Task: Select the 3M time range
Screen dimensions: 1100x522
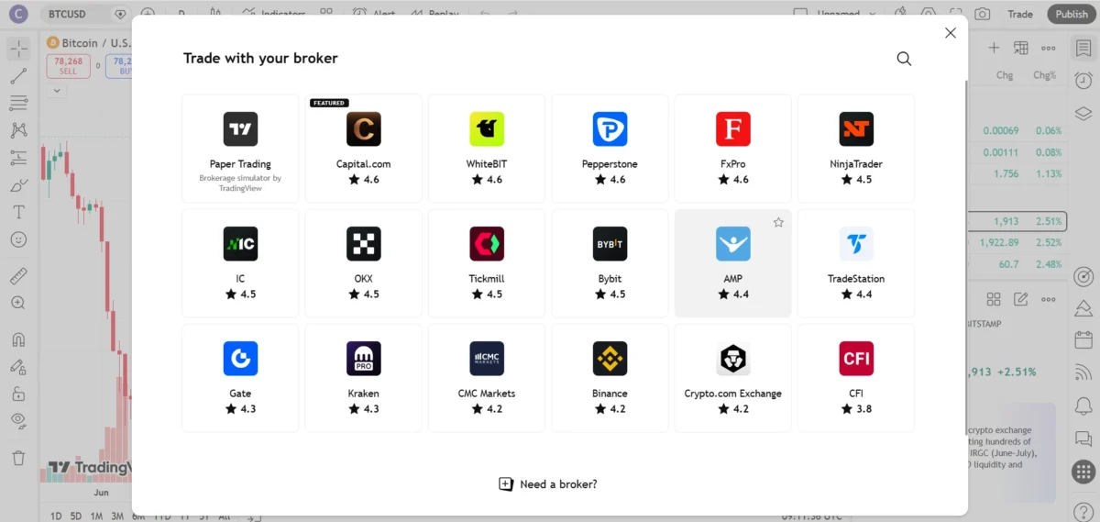Action: click(x=117, y=516)
